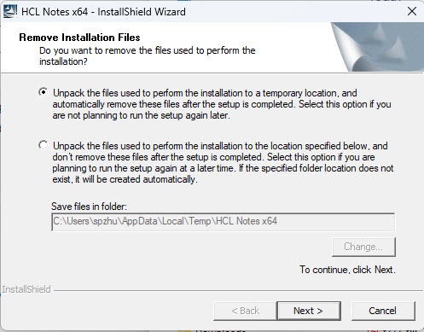Go to previous step with < Back
The image size is (424, 332).
point(245,311)
